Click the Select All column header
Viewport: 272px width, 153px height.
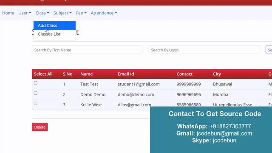click(x=43, y=74)
